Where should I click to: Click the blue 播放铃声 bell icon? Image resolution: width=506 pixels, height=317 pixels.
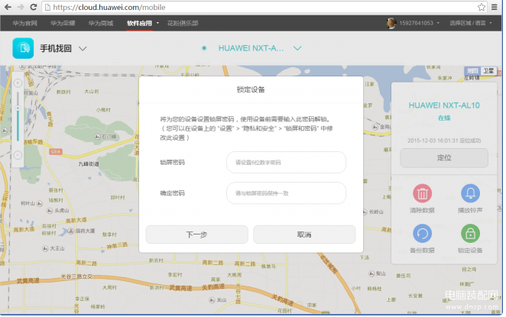tap(471, 193)
